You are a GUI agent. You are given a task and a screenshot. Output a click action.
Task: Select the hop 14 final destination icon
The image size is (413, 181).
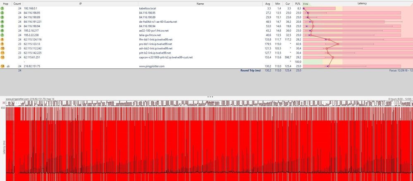click(2, 66)
